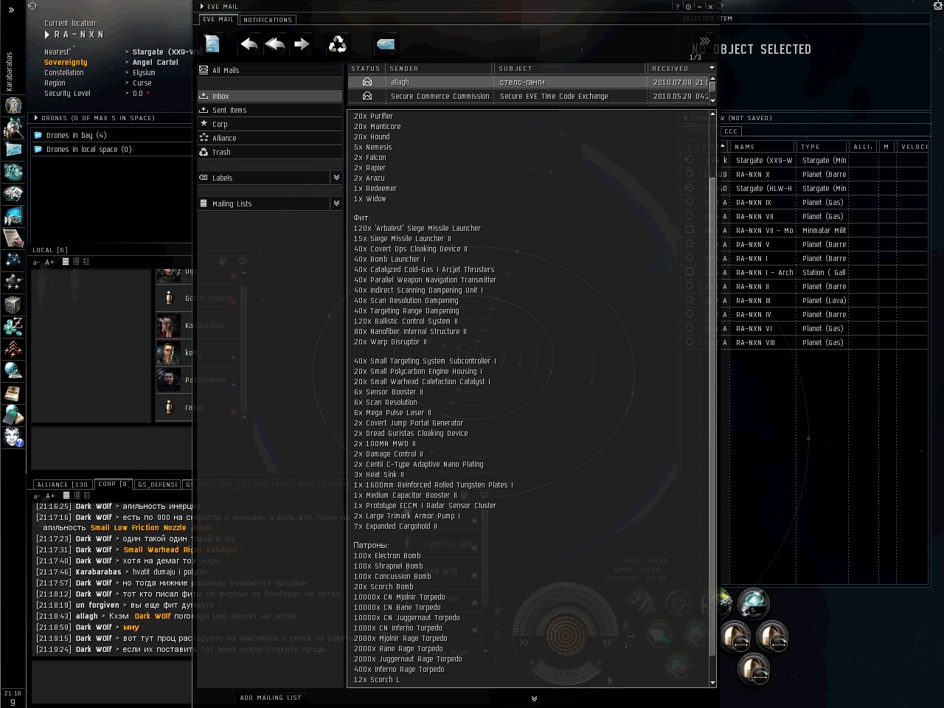Click the first chat display mode icon in Local
Image resolution: width=944 pixels, height=708 pixels.
pos(66,262)
